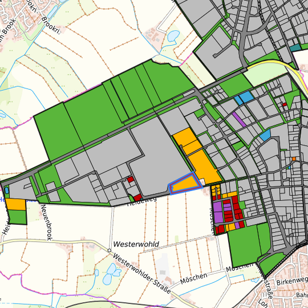Select the purple diagonal parcel strip
The width and height of the screenshot is (308, 308).
pyautogui.click(x=239, y=119)
